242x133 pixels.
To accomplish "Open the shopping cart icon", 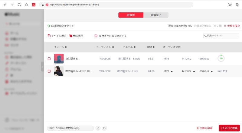I will pos(230,5).
